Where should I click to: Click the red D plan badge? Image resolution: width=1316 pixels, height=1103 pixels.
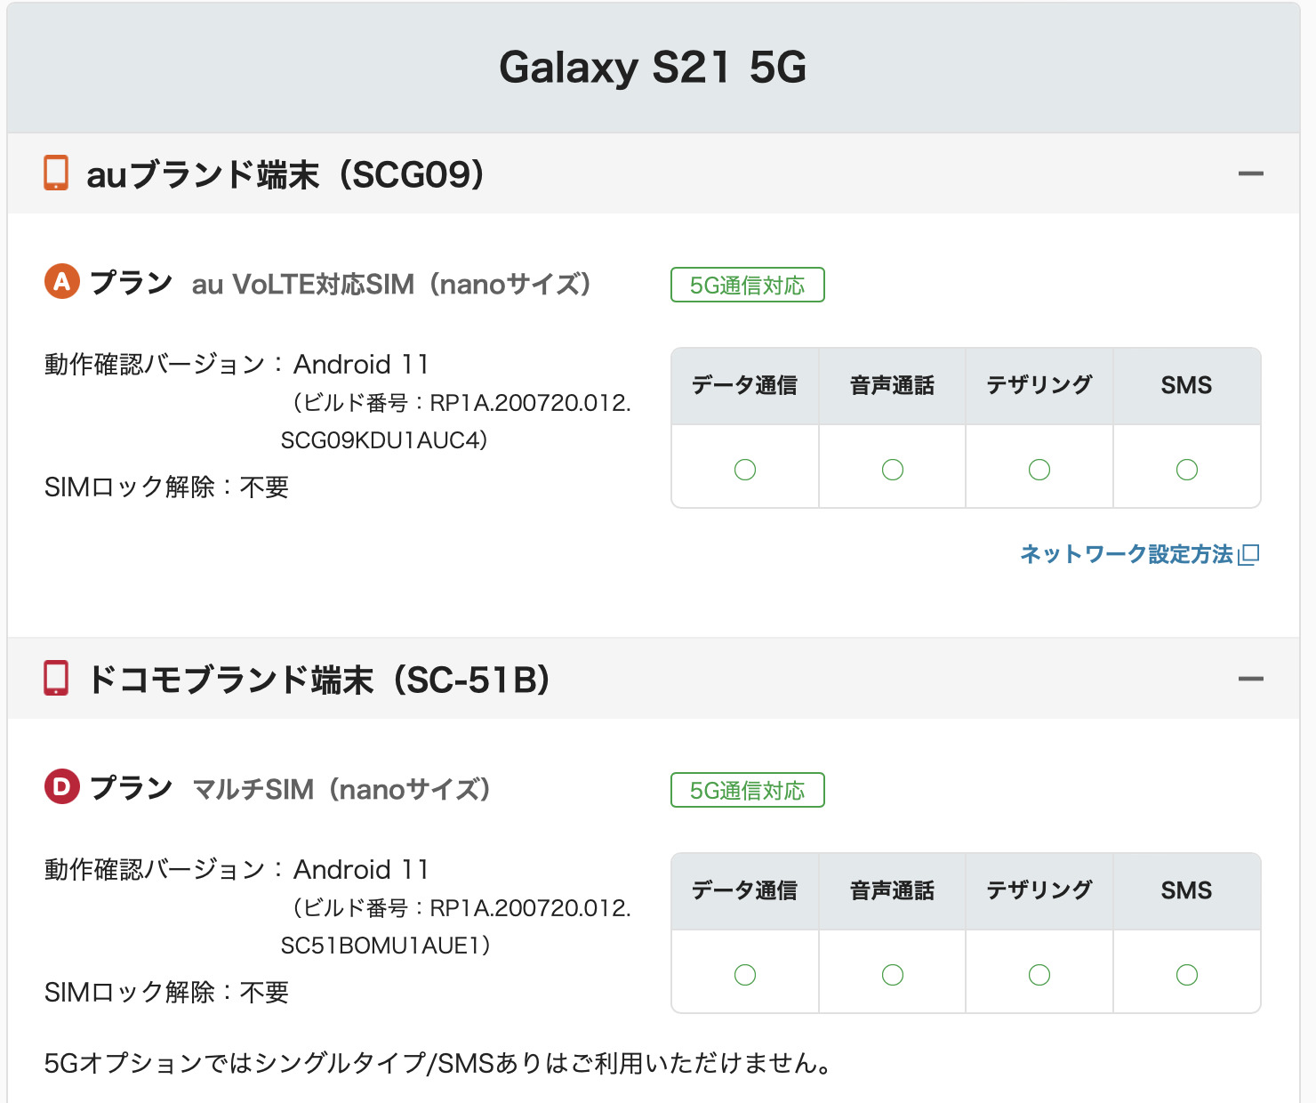point(62,787)
